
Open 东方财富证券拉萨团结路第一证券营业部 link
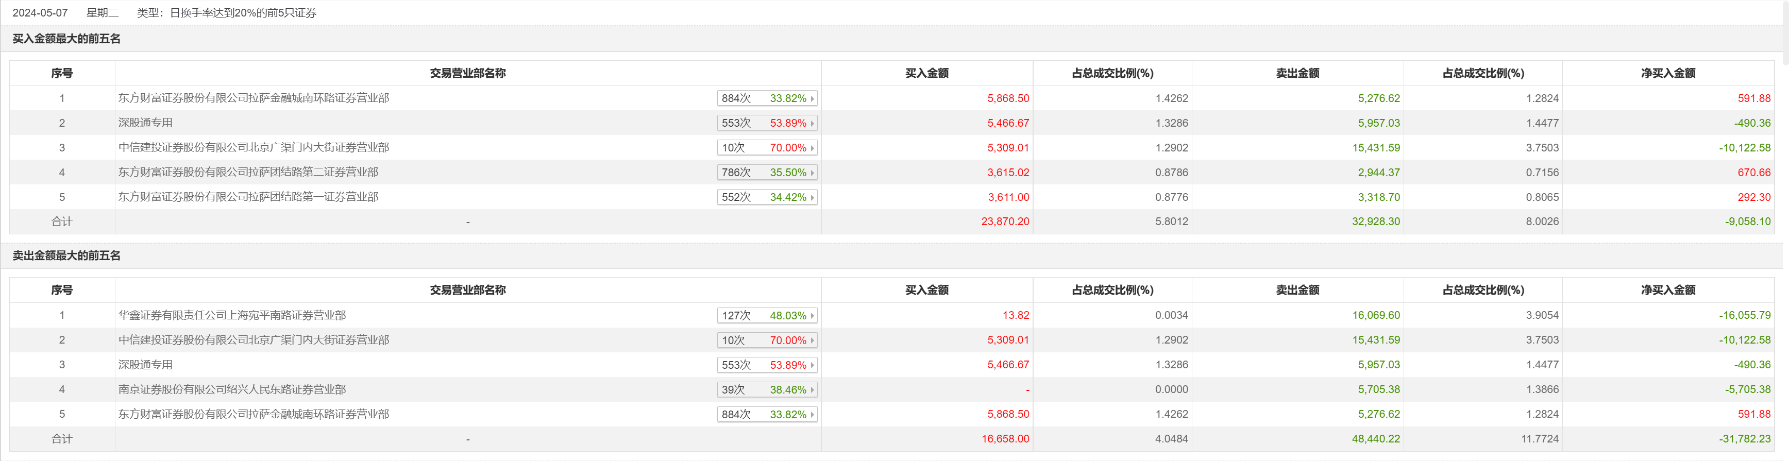(248, 197)
